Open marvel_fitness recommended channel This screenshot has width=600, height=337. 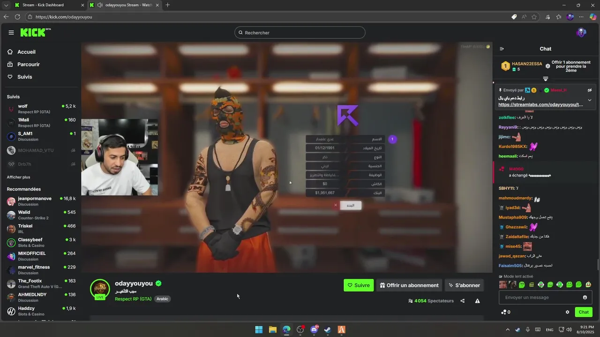(41, 270)
